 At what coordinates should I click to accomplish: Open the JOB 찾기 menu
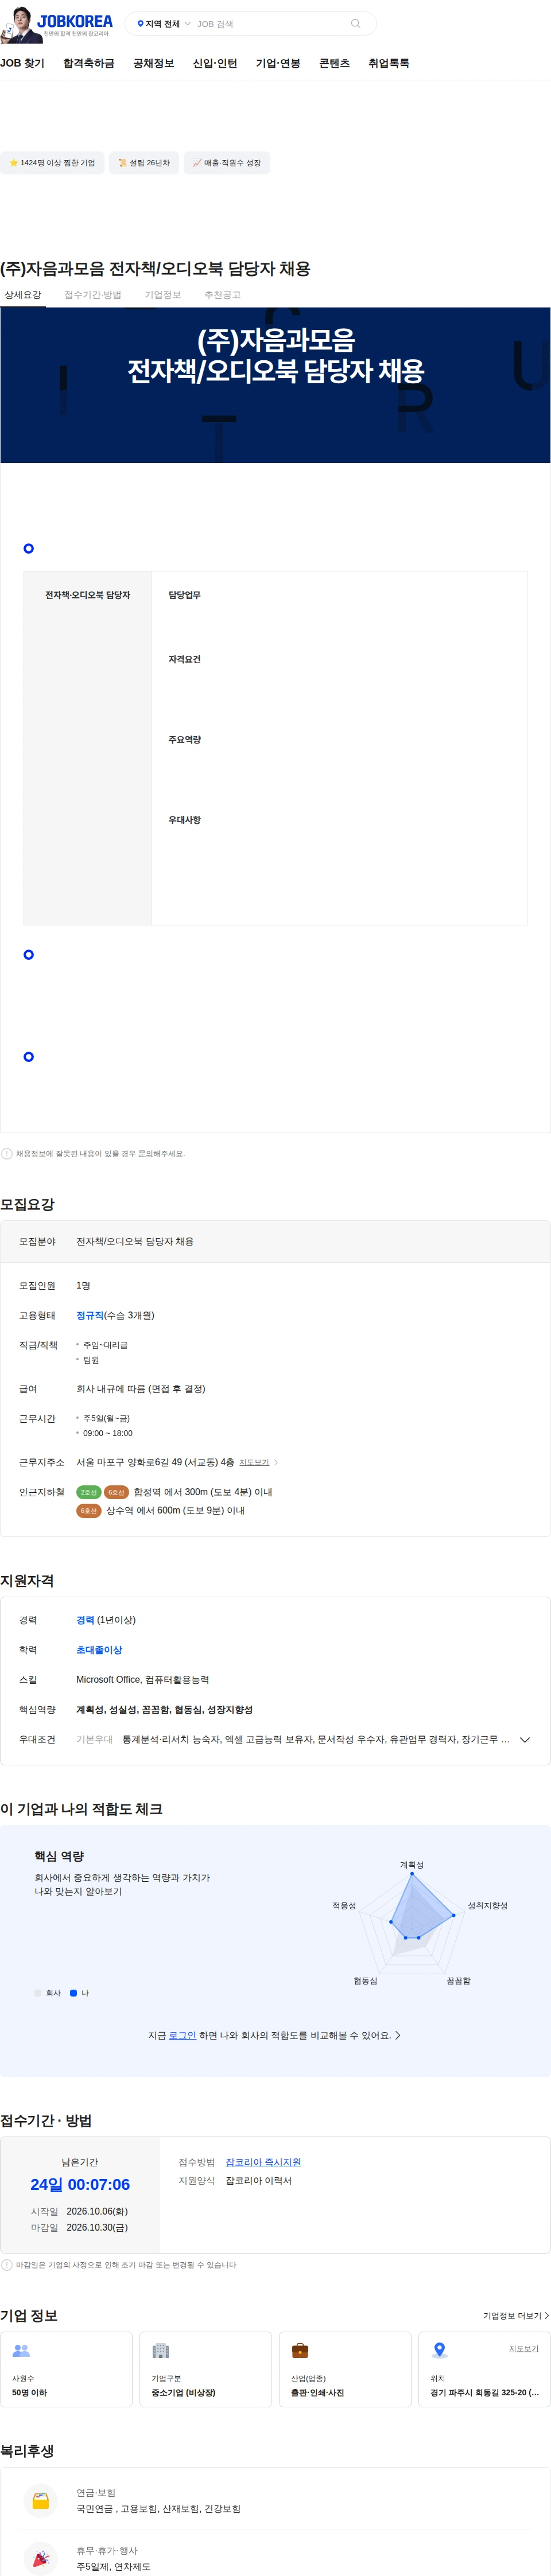[x=22, y=63]
